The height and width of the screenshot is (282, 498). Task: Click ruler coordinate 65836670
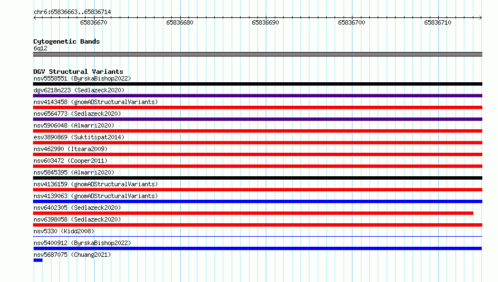[x=93, y=22]
